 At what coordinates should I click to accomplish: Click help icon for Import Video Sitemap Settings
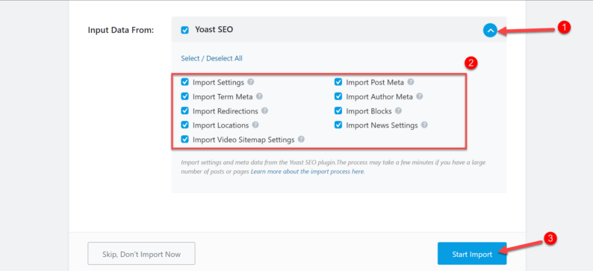pos(301,139)
